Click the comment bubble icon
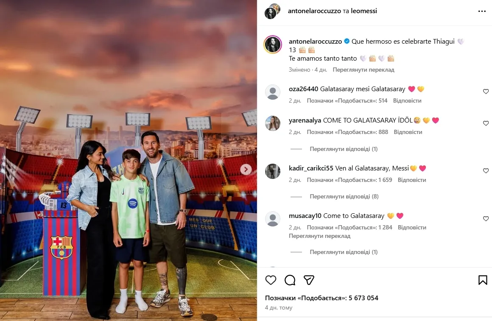492x321 pixels. click(290, 280)
